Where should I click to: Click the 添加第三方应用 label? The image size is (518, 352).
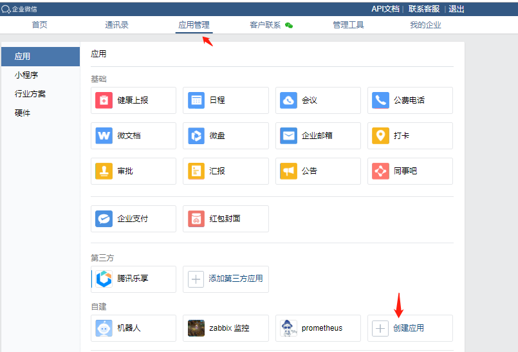[x=236, y=279]
